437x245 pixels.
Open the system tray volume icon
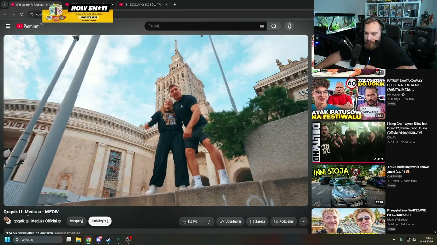coord(414,240)
